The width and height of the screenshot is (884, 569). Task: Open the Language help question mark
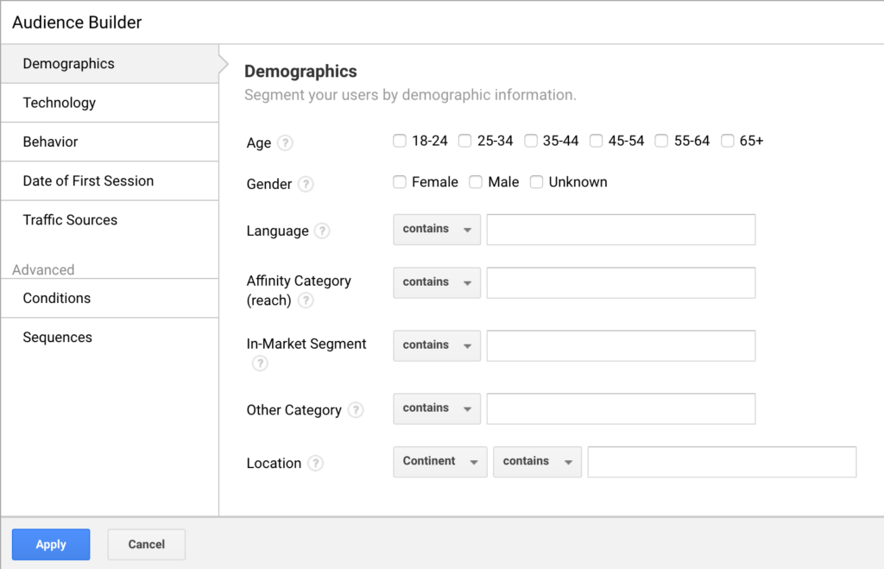coord(322,231)
